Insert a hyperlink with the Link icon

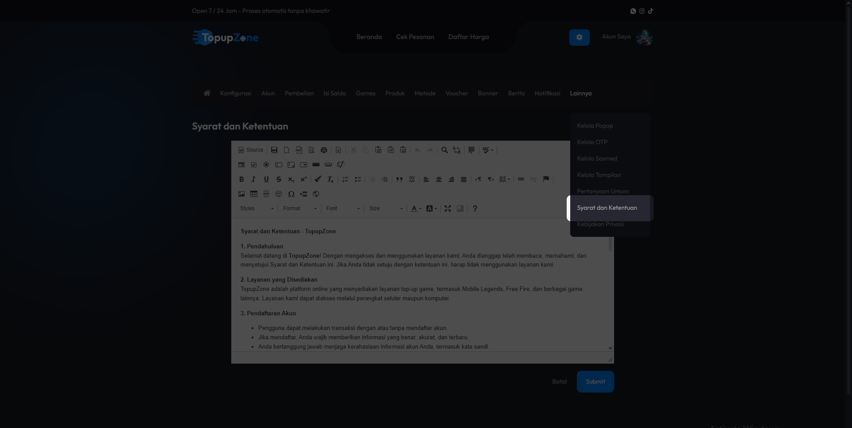[x=521, y=179]
